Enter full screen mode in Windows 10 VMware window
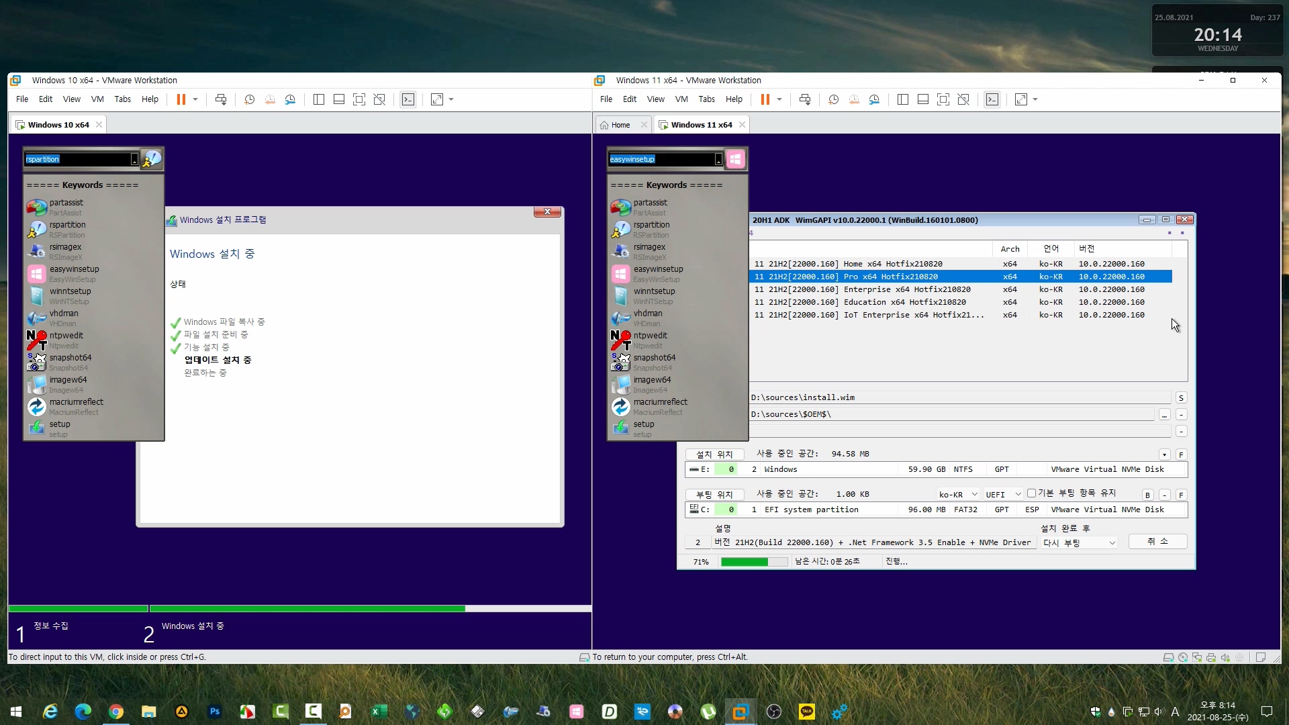The height and width of the screenshot is (725, 1289). (x=359, y=99)
